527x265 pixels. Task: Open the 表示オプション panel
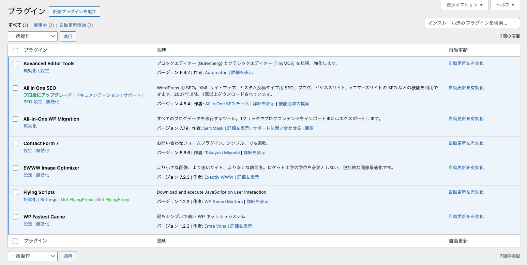click(464, 5)
